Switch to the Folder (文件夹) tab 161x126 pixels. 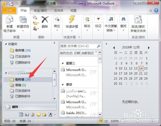[59, 10]
